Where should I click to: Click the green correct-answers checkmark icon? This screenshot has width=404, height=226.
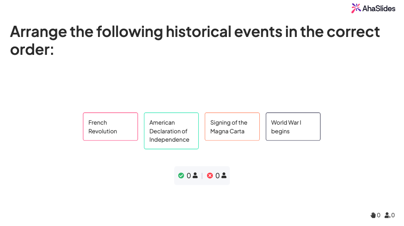(x=181, y=176)
